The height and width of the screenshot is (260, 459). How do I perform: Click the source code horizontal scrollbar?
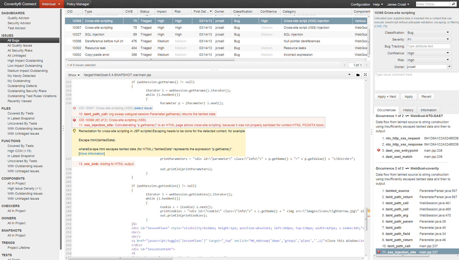(x=120, y=258)
